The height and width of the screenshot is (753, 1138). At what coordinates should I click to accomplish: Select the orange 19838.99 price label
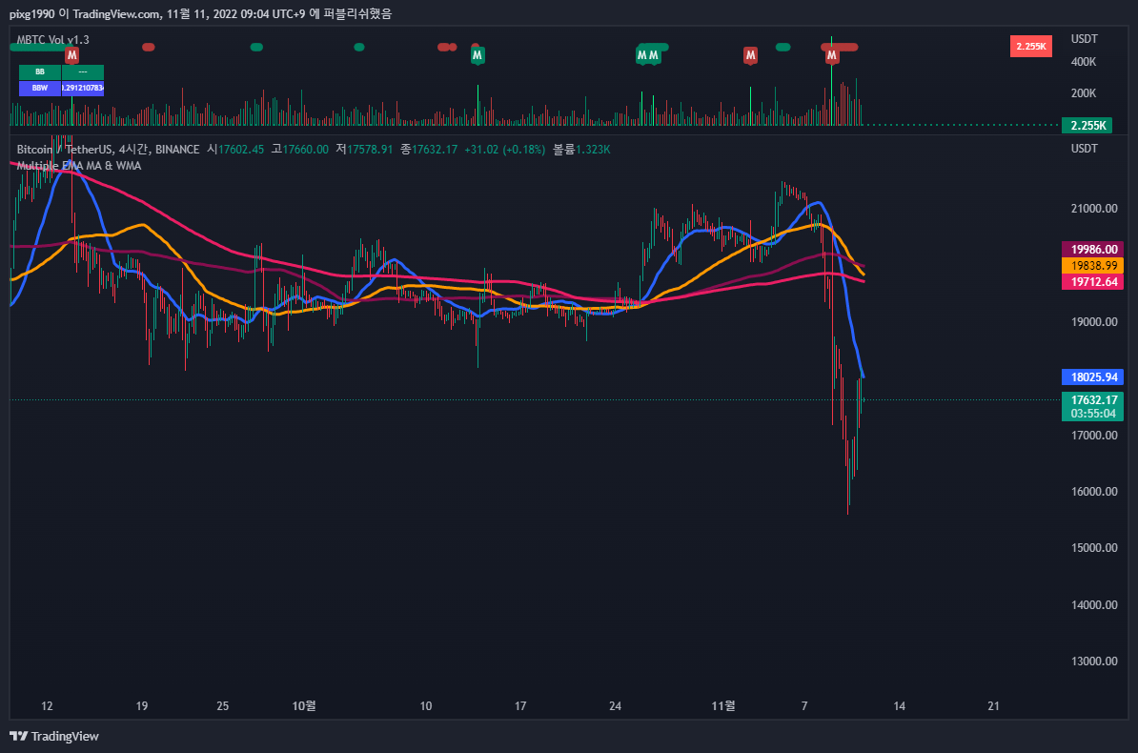[x=1093, y=266]
